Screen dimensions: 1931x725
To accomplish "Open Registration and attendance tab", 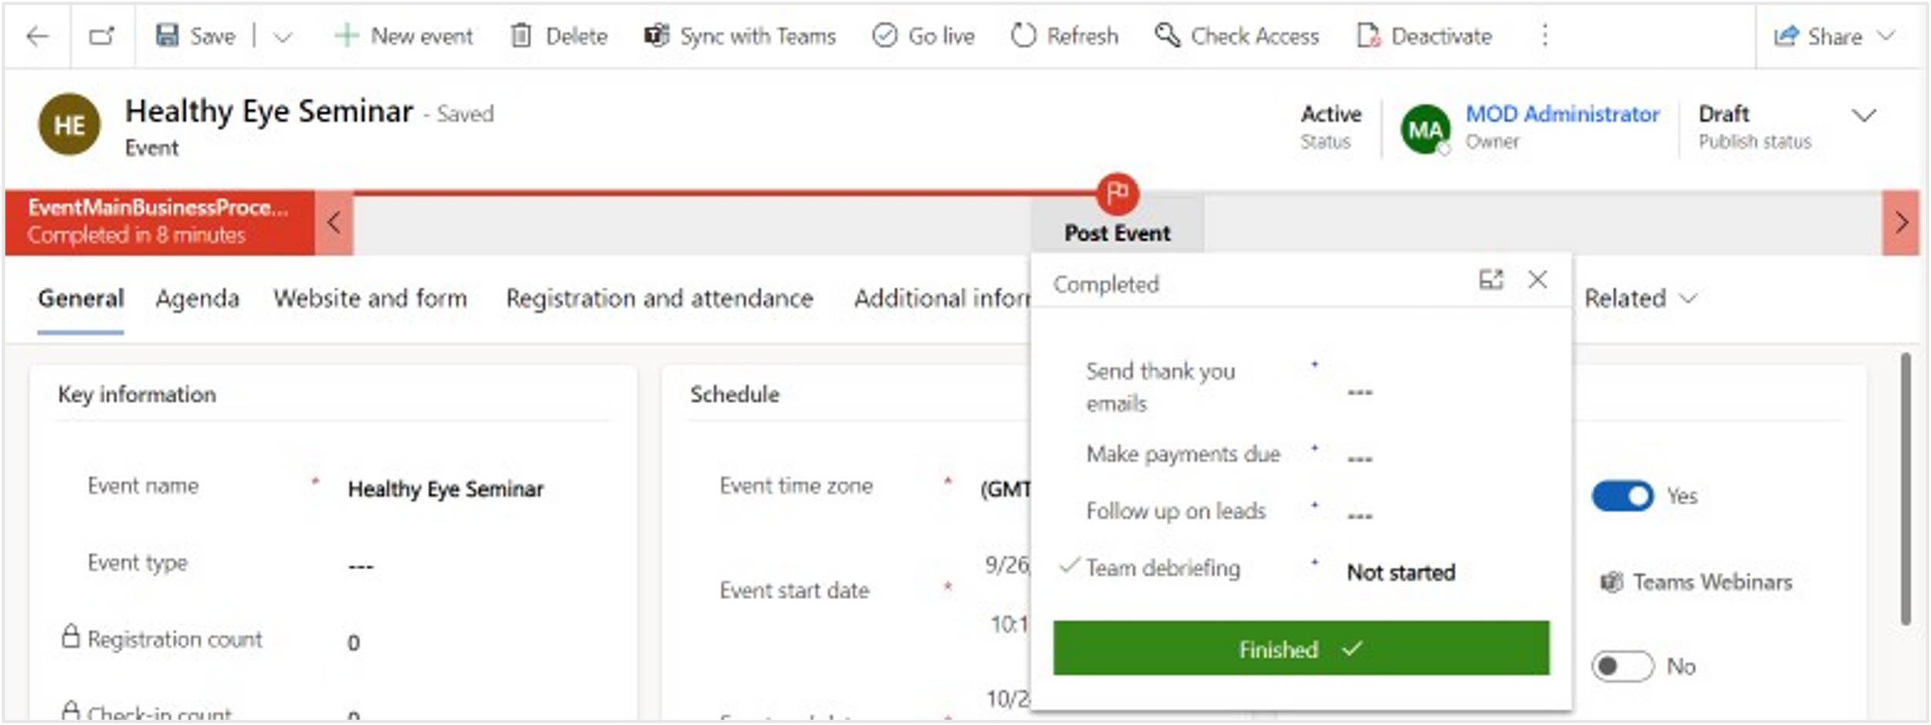I will tap(660, 298).
